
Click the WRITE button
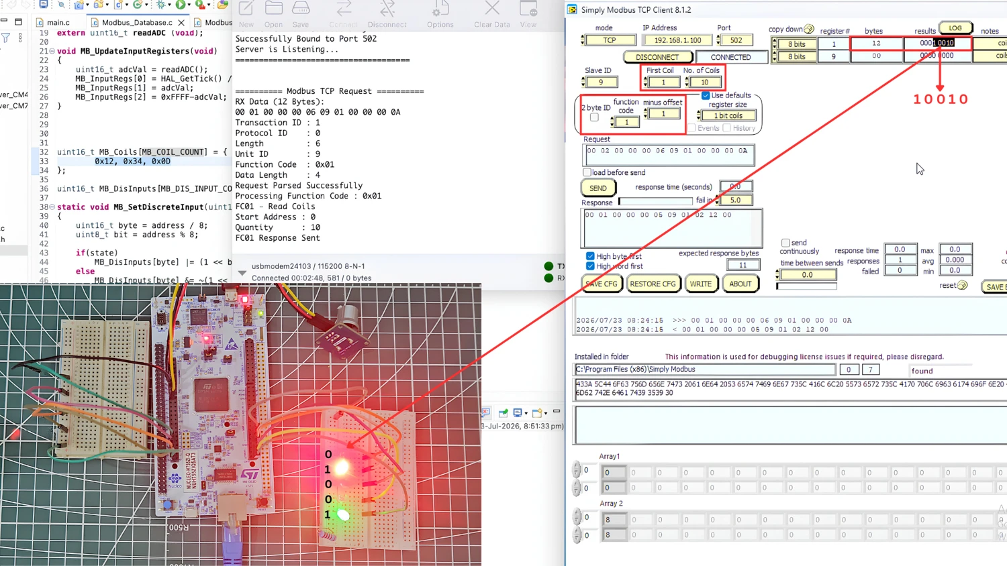click(x=701, y=284)
